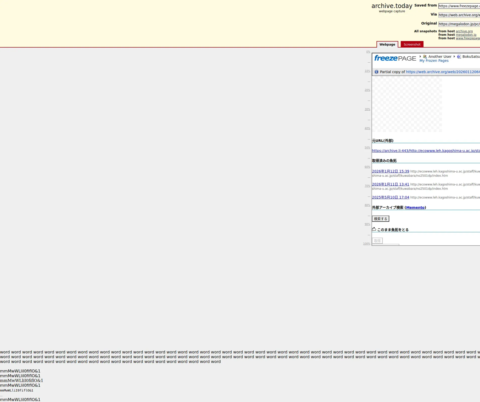Image resolution: width=480 pixels, height=402 pixels.
Task: Open the 2026年1月12日 15:39 snapshot link
Action: coord(390,171)
